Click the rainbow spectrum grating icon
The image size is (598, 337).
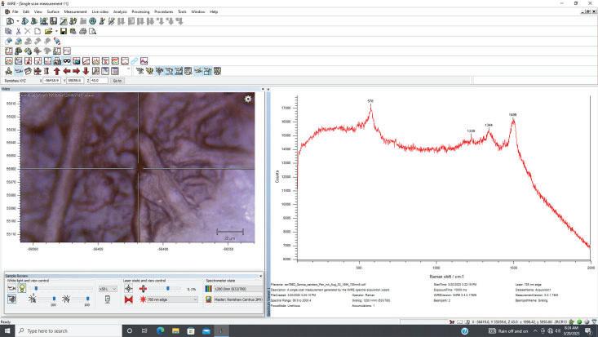(209, 289)
